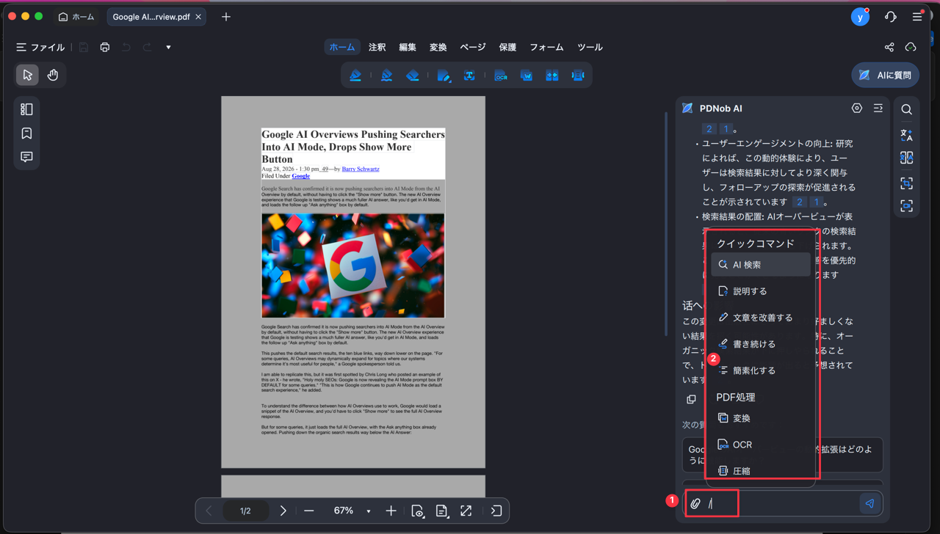Open the ファイル menu
The width and height of the screenshot is (940, 534).
click(40, 47)
